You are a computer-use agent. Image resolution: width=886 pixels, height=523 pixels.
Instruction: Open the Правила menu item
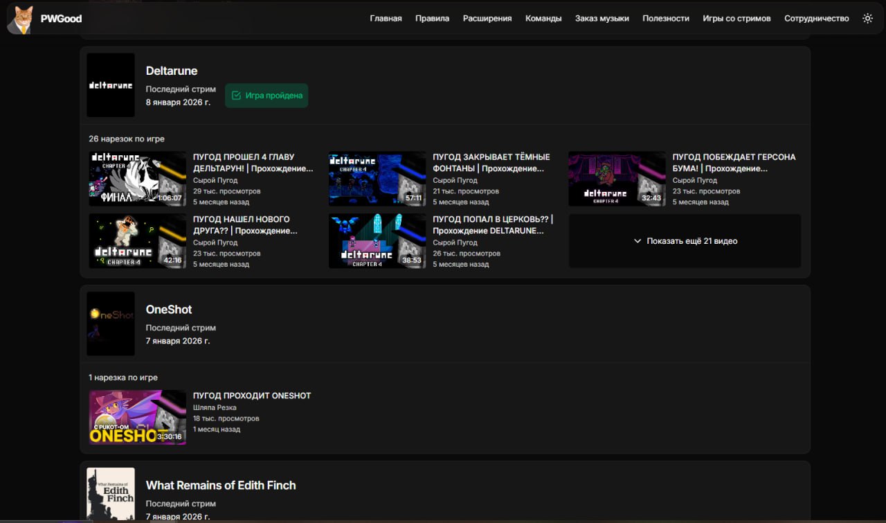click(x=432, y=19)
